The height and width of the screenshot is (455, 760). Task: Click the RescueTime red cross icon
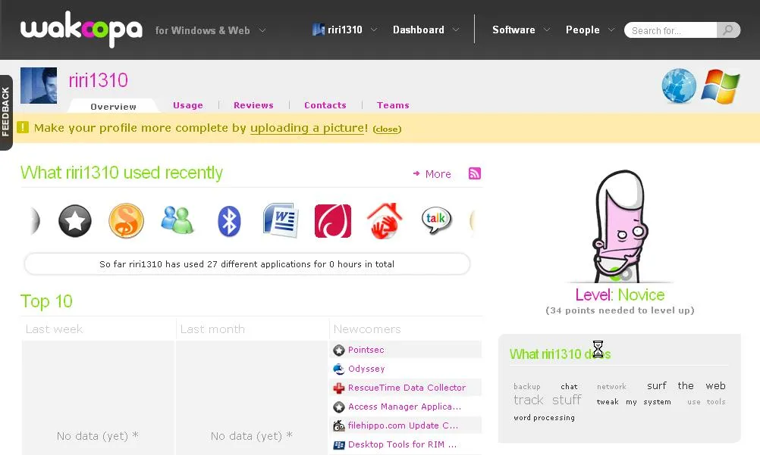coord(339,388)
